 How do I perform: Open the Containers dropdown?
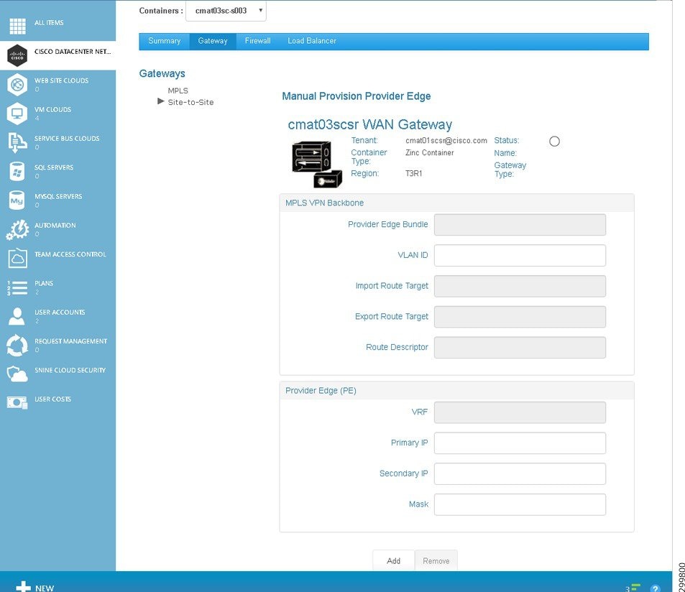(x=225, y=11)
